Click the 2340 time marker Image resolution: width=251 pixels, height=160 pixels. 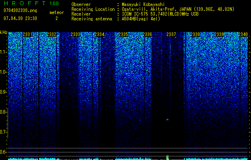click(243, 34)
